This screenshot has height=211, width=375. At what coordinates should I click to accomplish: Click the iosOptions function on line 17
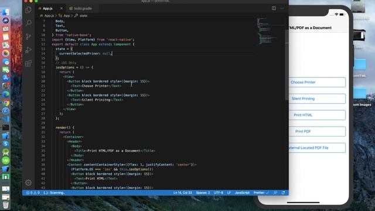(65, 67)
